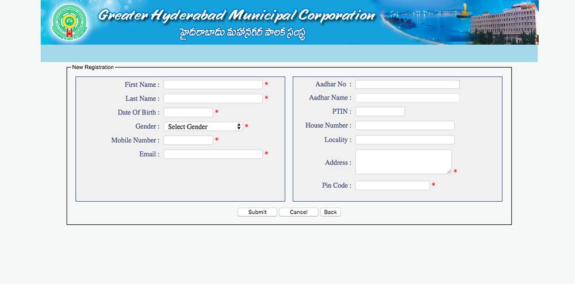Click the "Date Of Birth :" label

(x=139, y=113)
